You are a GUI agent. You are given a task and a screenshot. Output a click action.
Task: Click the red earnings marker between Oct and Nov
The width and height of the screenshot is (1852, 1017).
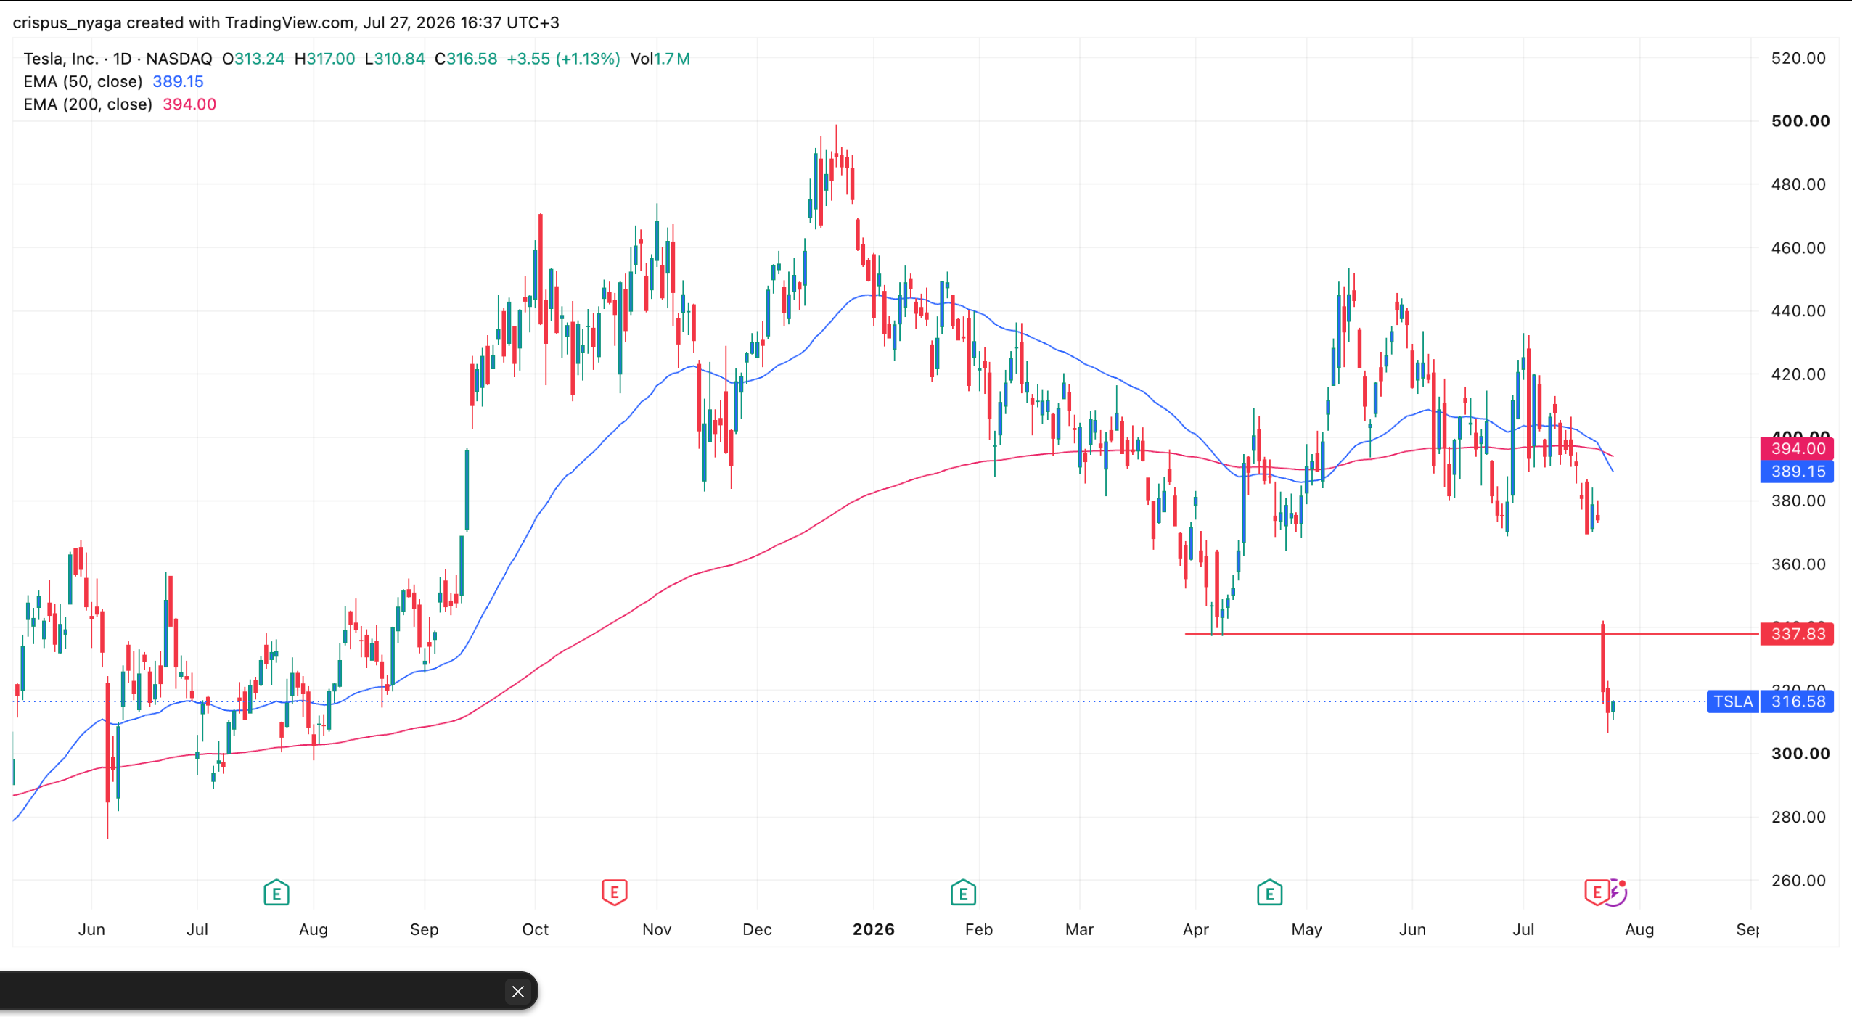click(614, 892)
